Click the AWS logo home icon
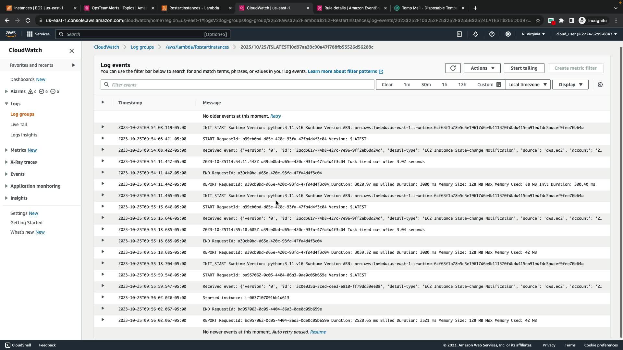The width and height of the screenshot is (623, 350). pos(11,34)
